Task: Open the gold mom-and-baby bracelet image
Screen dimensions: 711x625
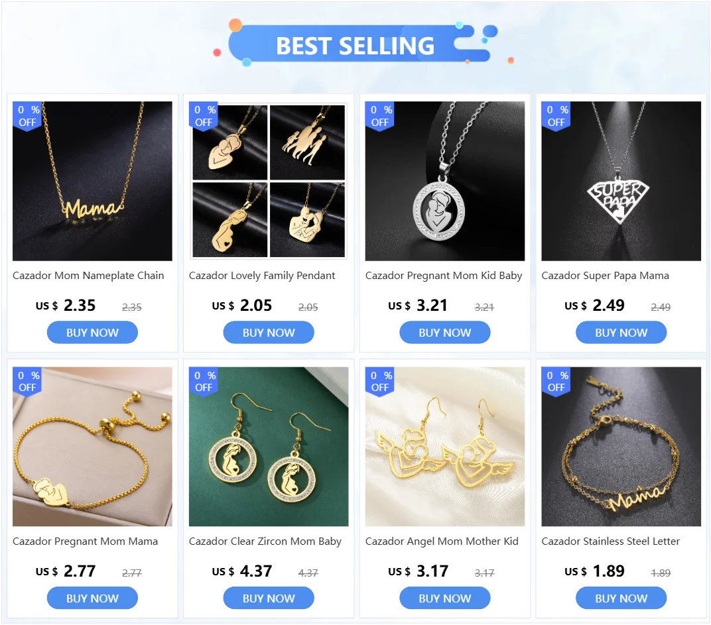Action: [92, 447]
